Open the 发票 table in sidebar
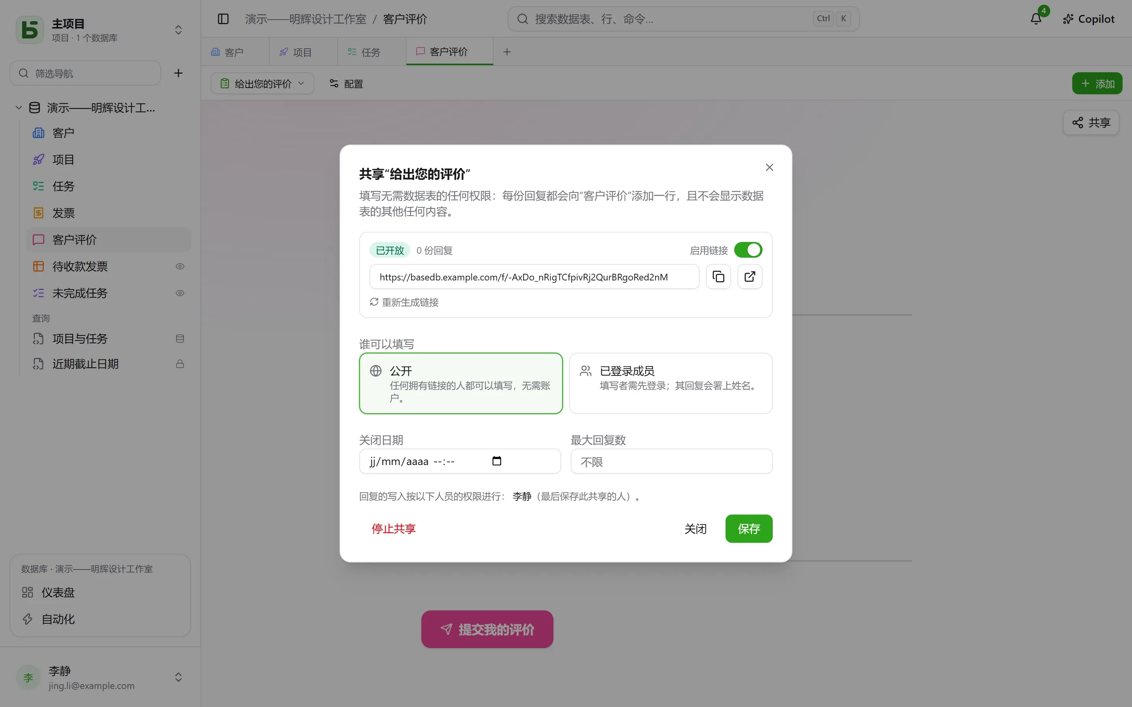Screen dimensions: 1132x707 point(108,213)
